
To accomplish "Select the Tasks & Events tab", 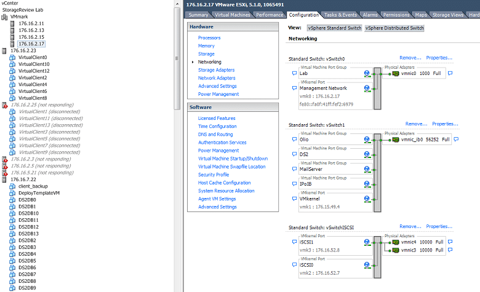I will [x=340, y=15].
